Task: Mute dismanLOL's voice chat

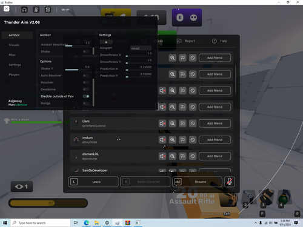Action: (162, 156)
